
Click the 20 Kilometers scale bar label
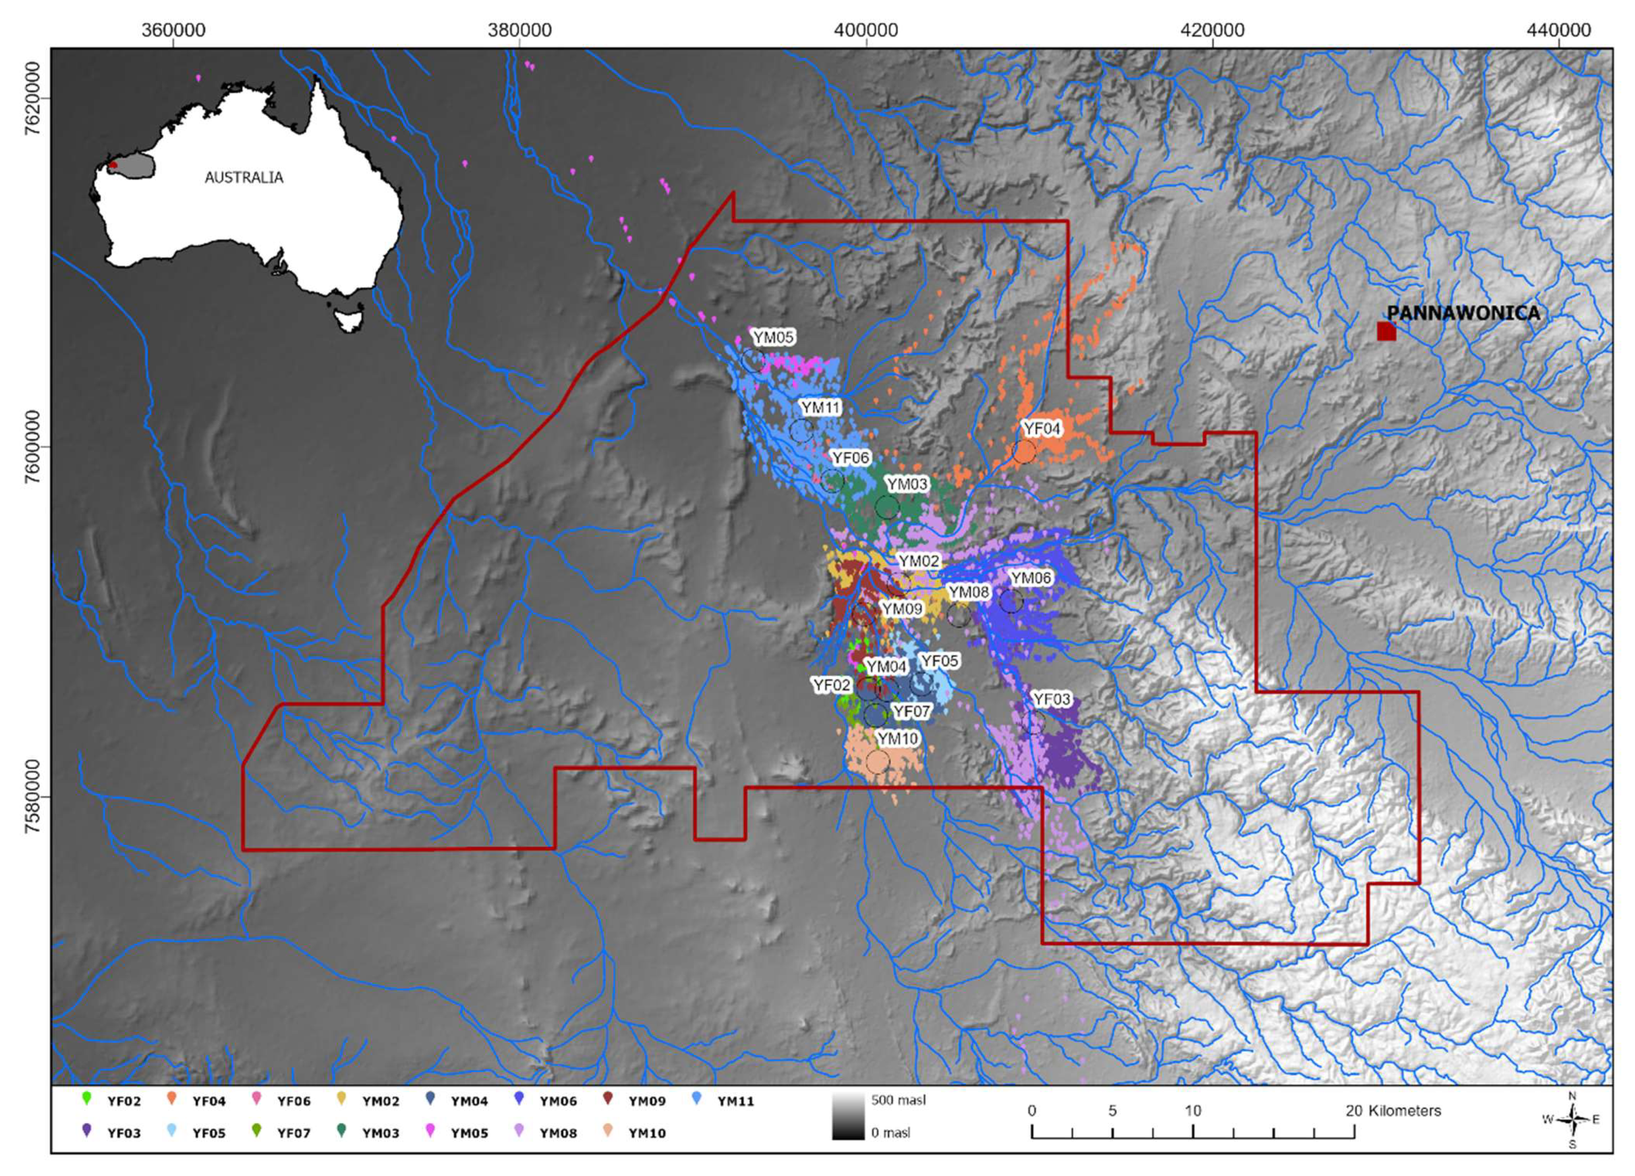pyautogui.click(x=1393, y=1110)
